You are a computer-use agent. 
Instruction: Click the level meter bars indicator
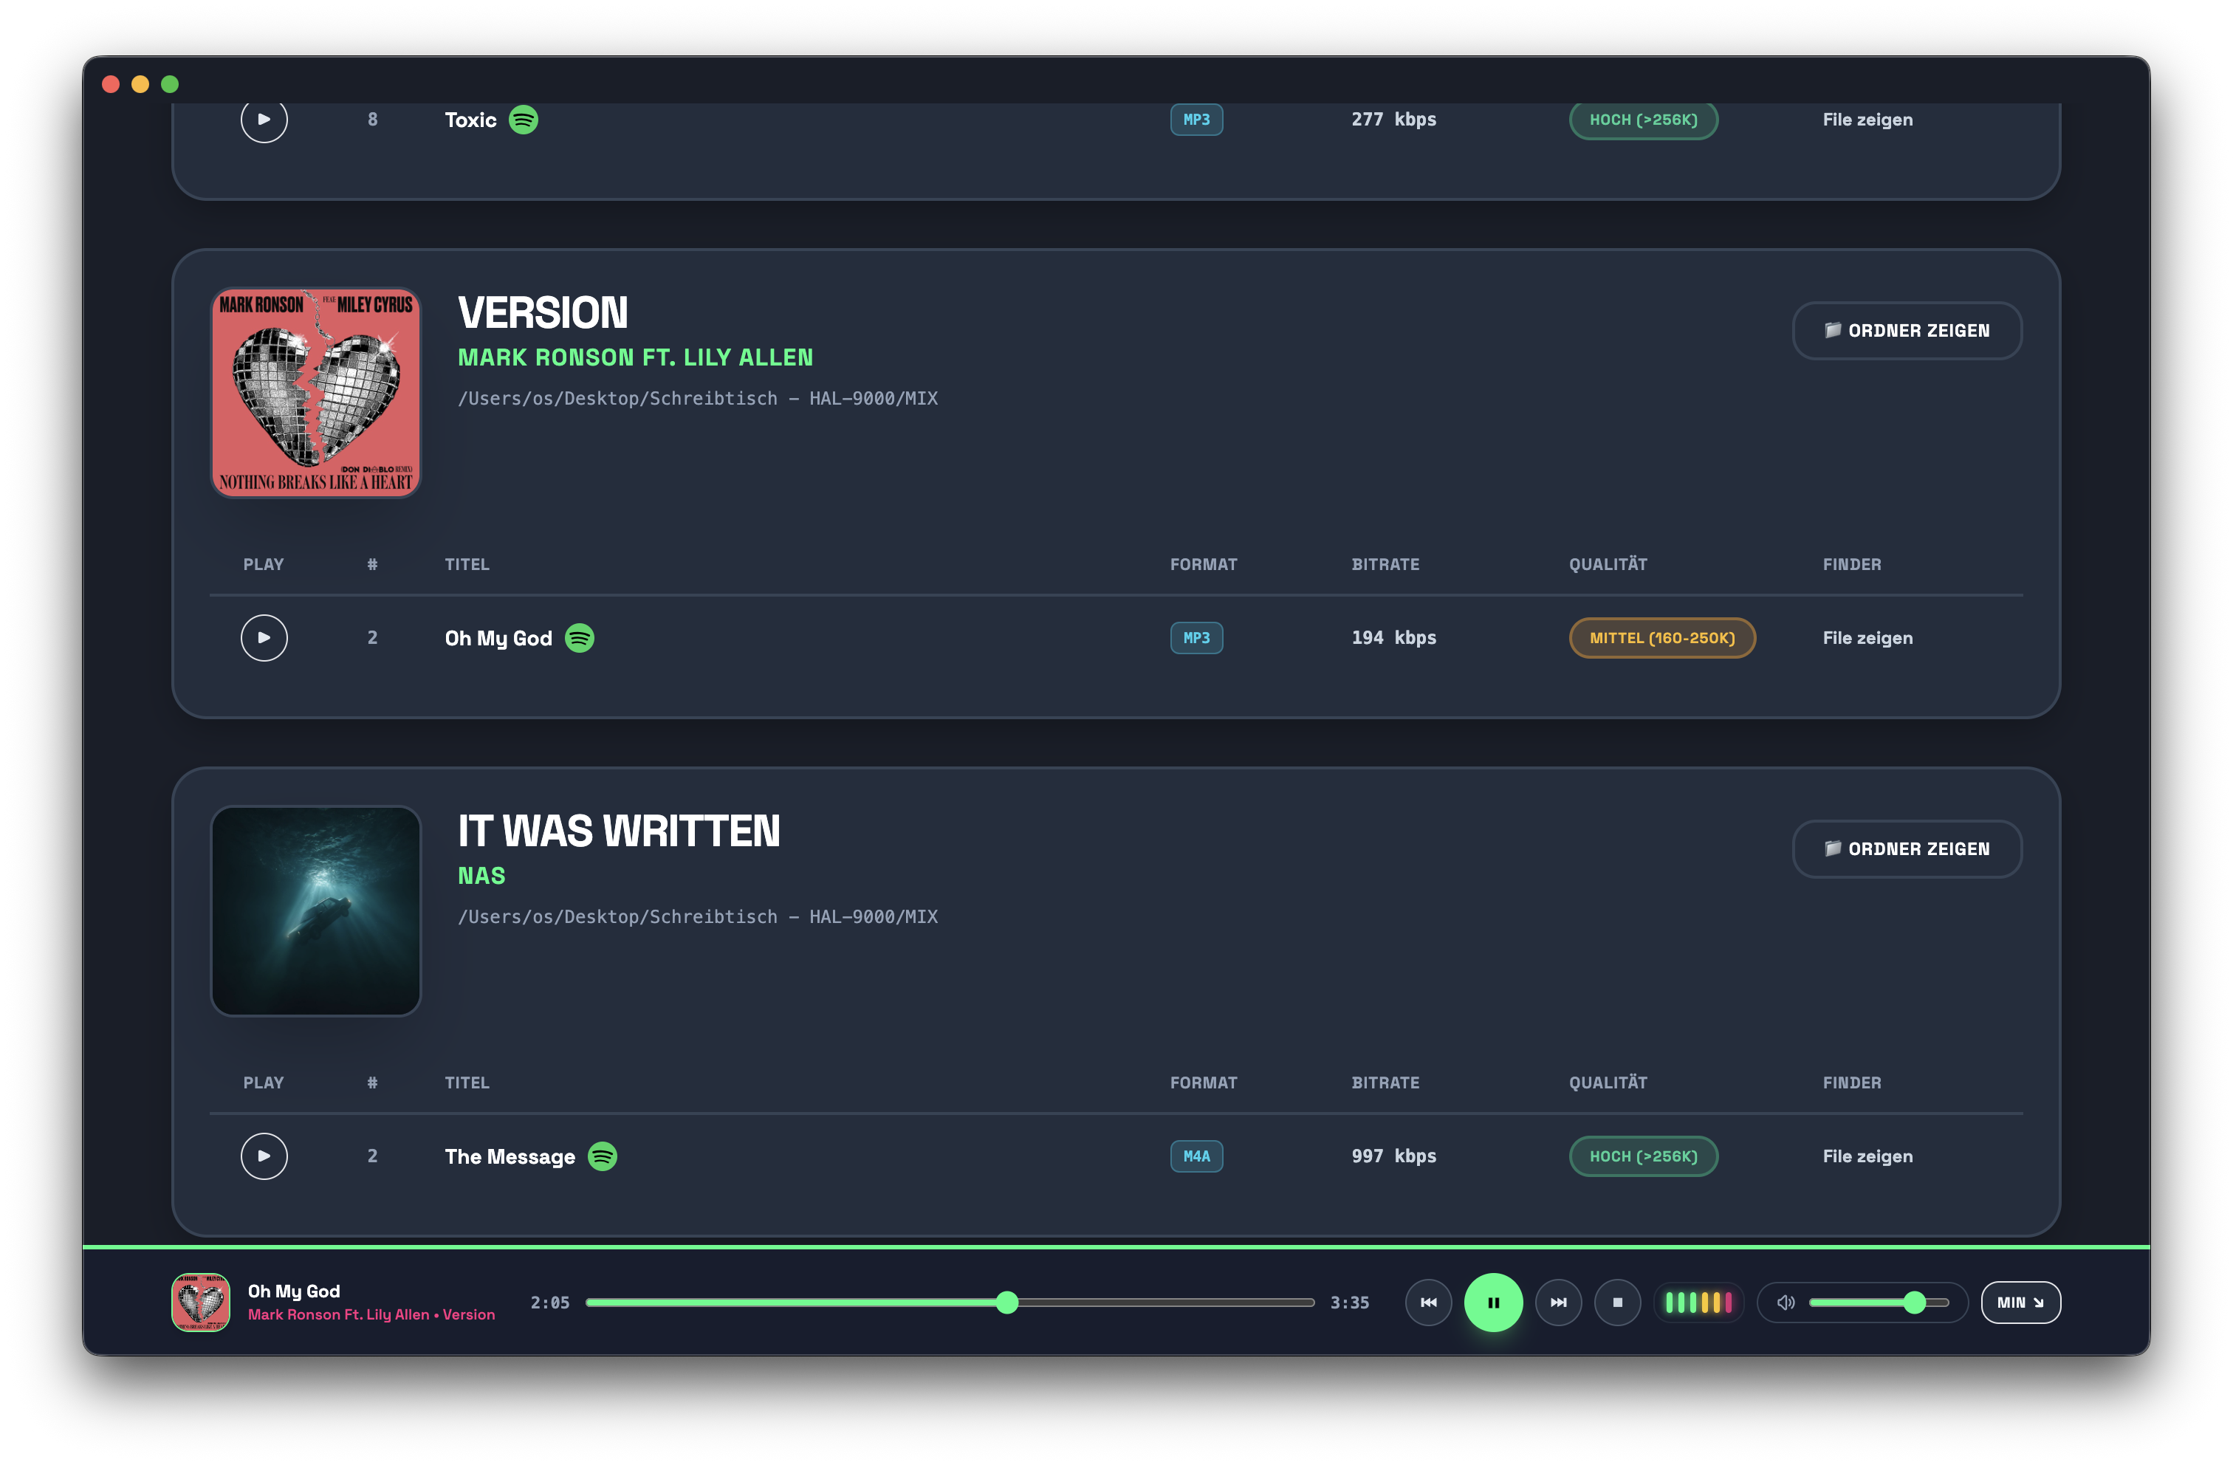point(1699,1303)
